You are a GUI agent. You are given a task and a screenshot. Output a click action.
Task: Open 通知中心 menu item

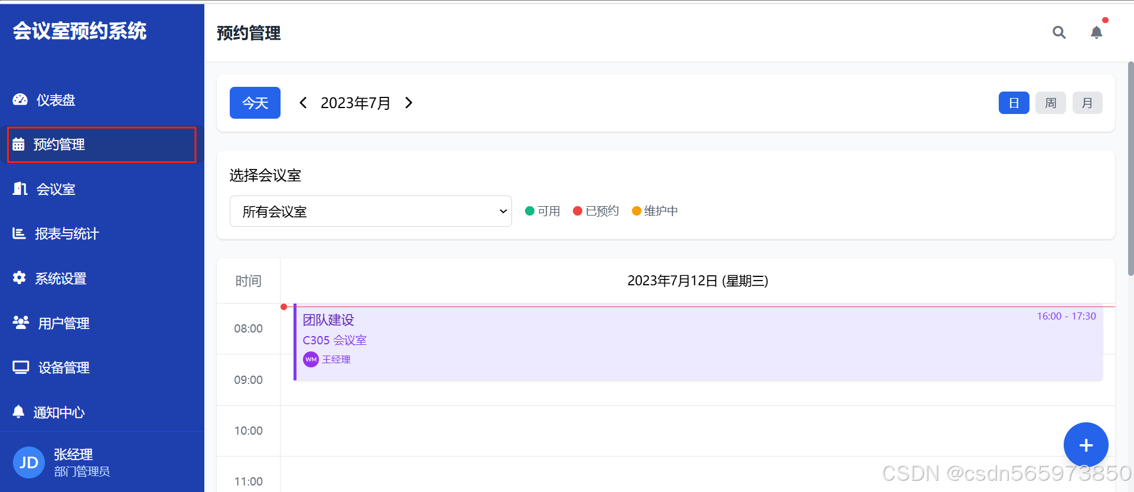click(x=102, y=412)
